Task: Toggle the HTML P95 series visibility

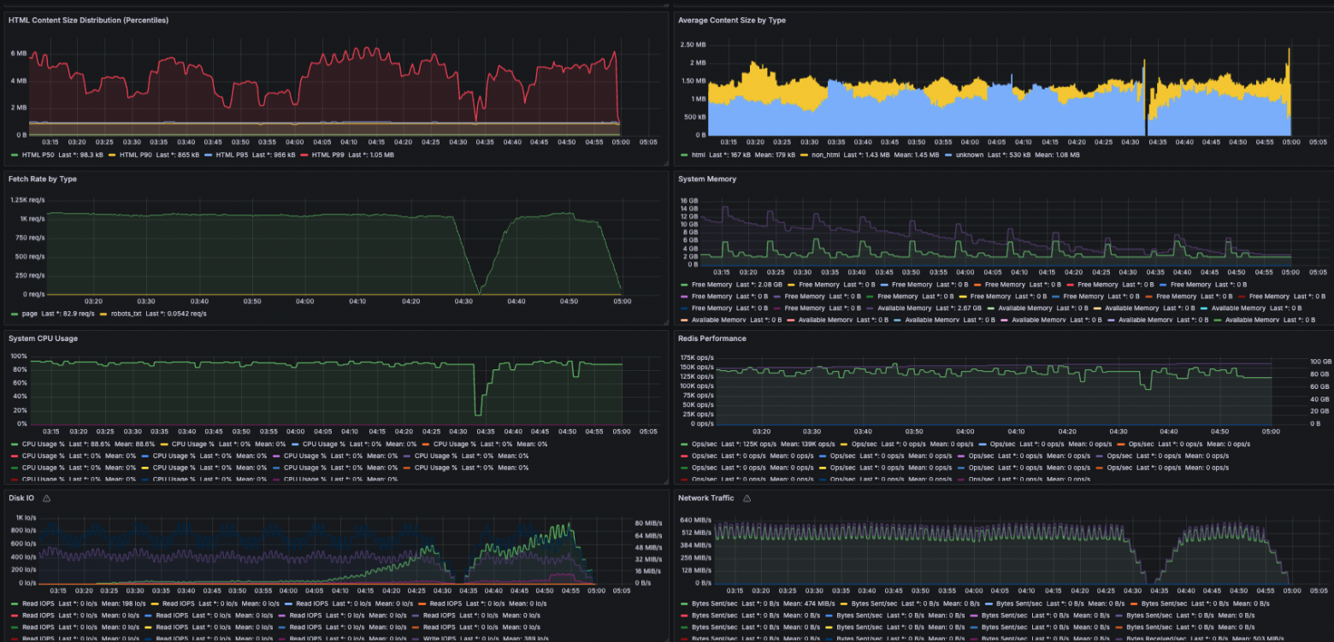Action: point(231,155)
